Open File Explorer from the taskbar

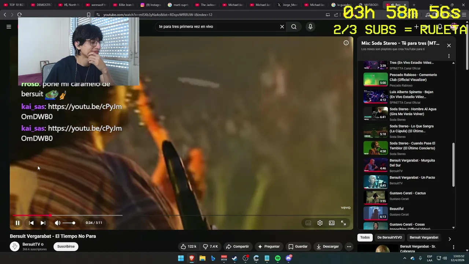[202, 258]
